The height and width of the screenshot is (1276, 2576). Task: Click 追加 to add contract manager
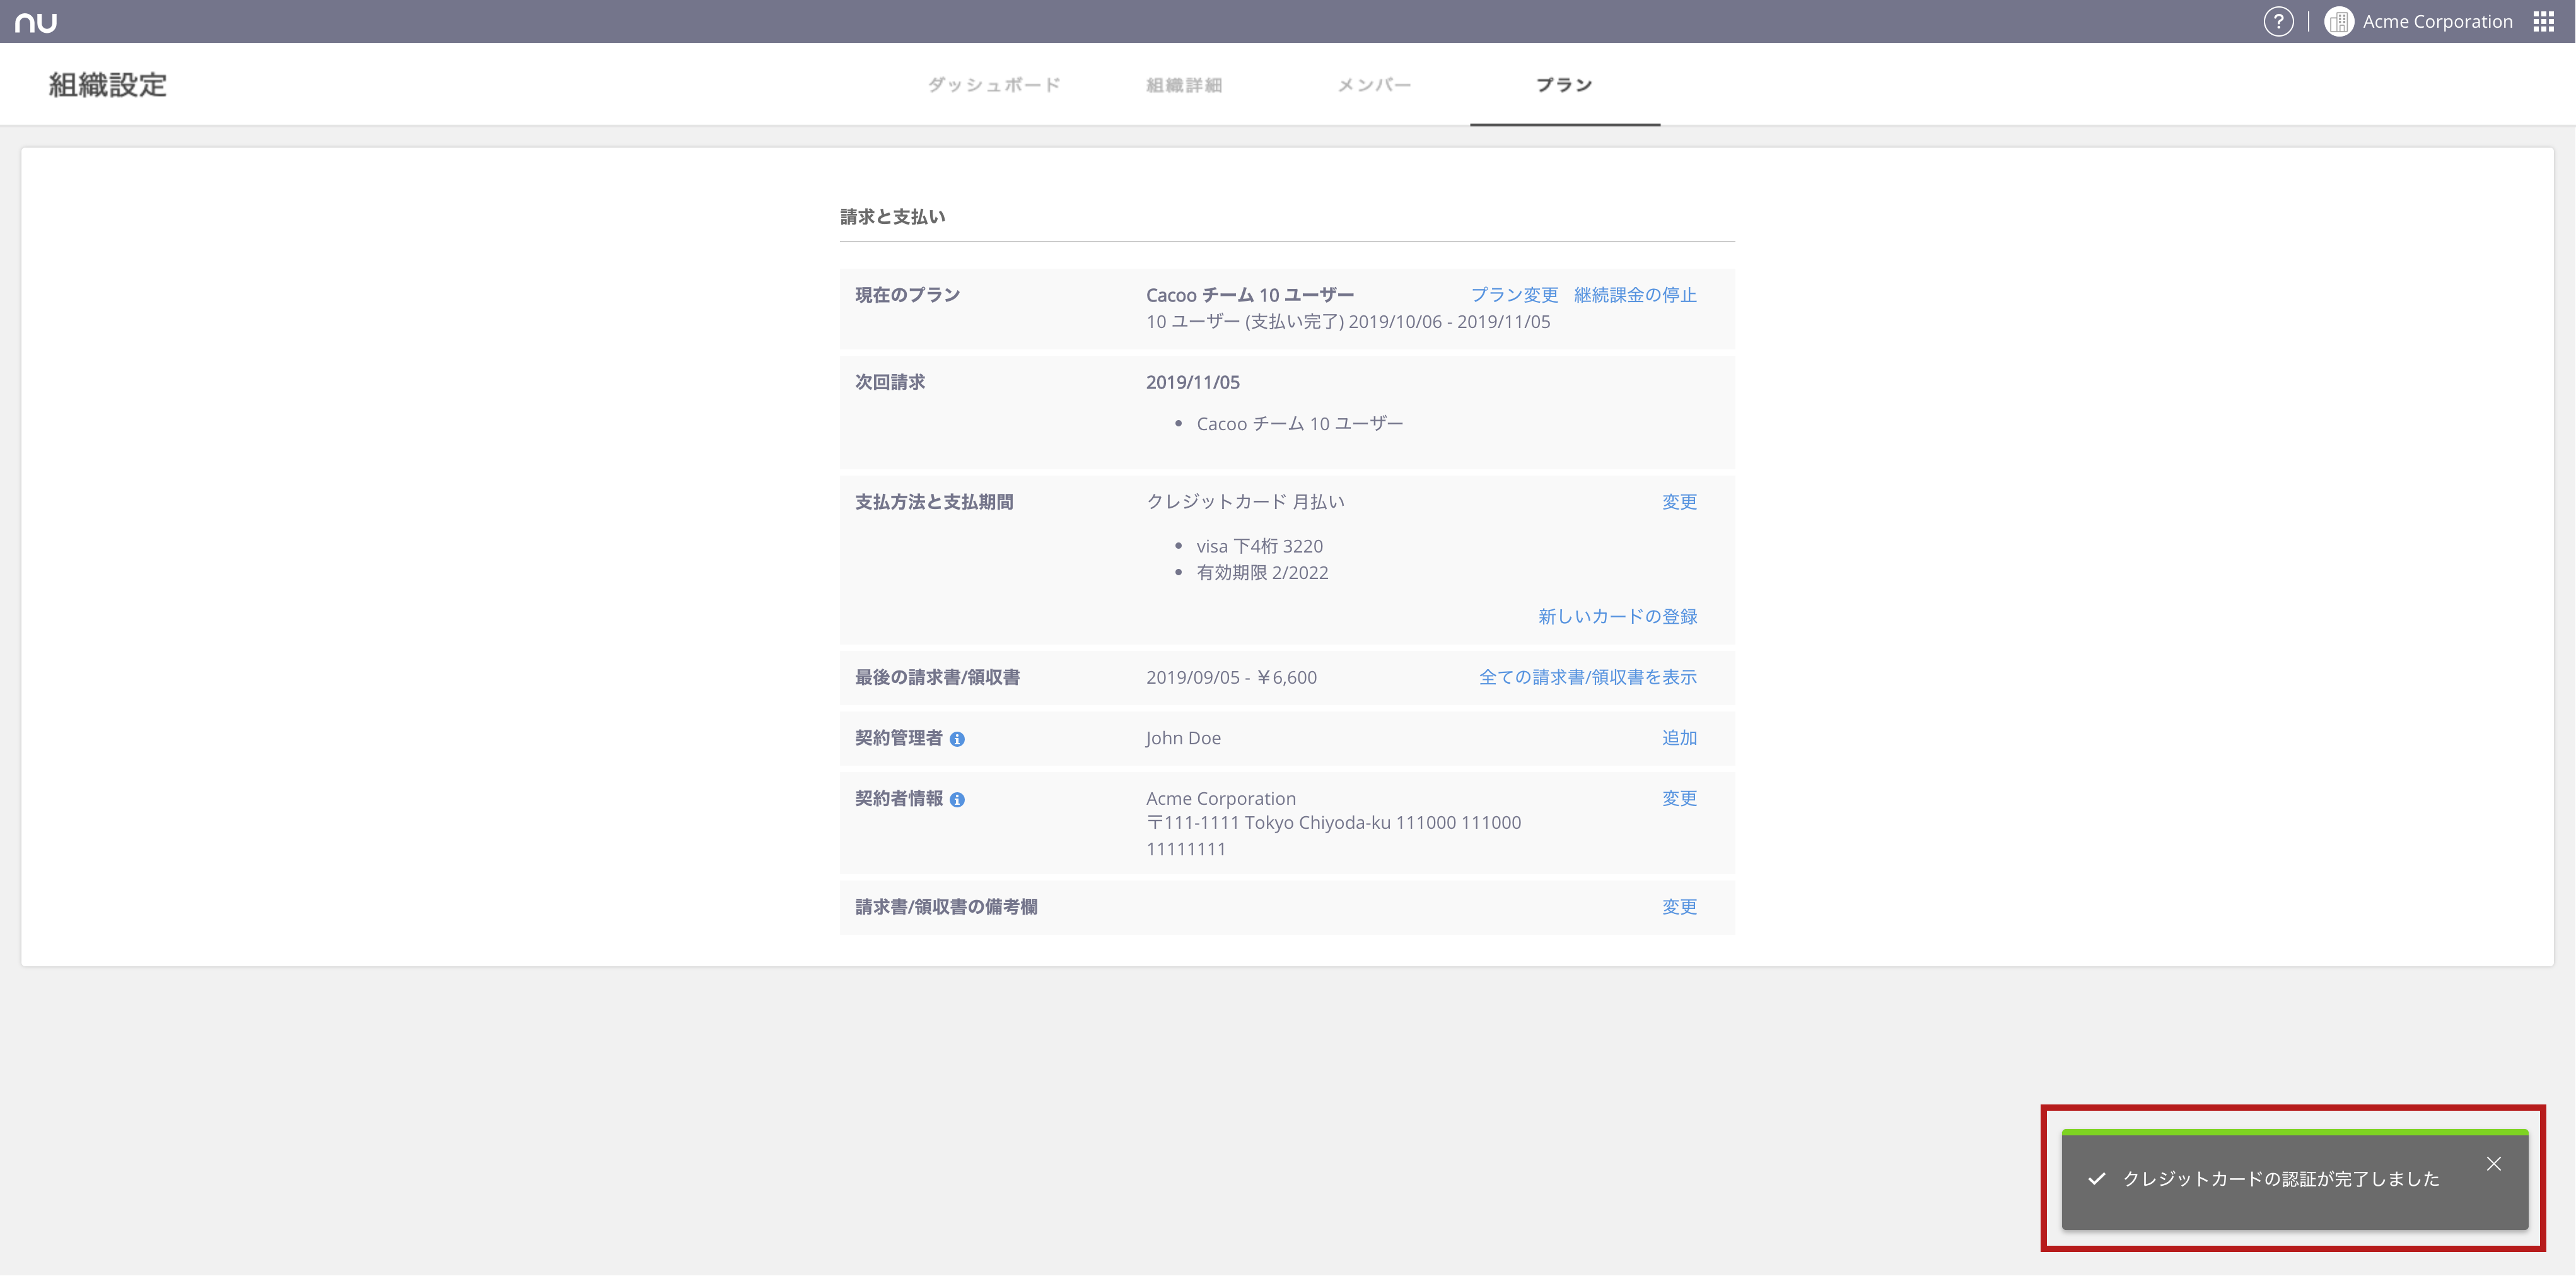[1679, 738]
